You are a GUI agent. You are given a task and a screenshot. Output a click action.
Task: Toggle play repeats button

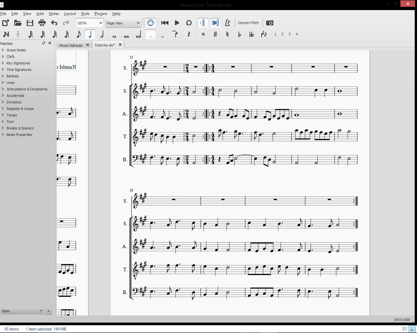click(203, 23)
